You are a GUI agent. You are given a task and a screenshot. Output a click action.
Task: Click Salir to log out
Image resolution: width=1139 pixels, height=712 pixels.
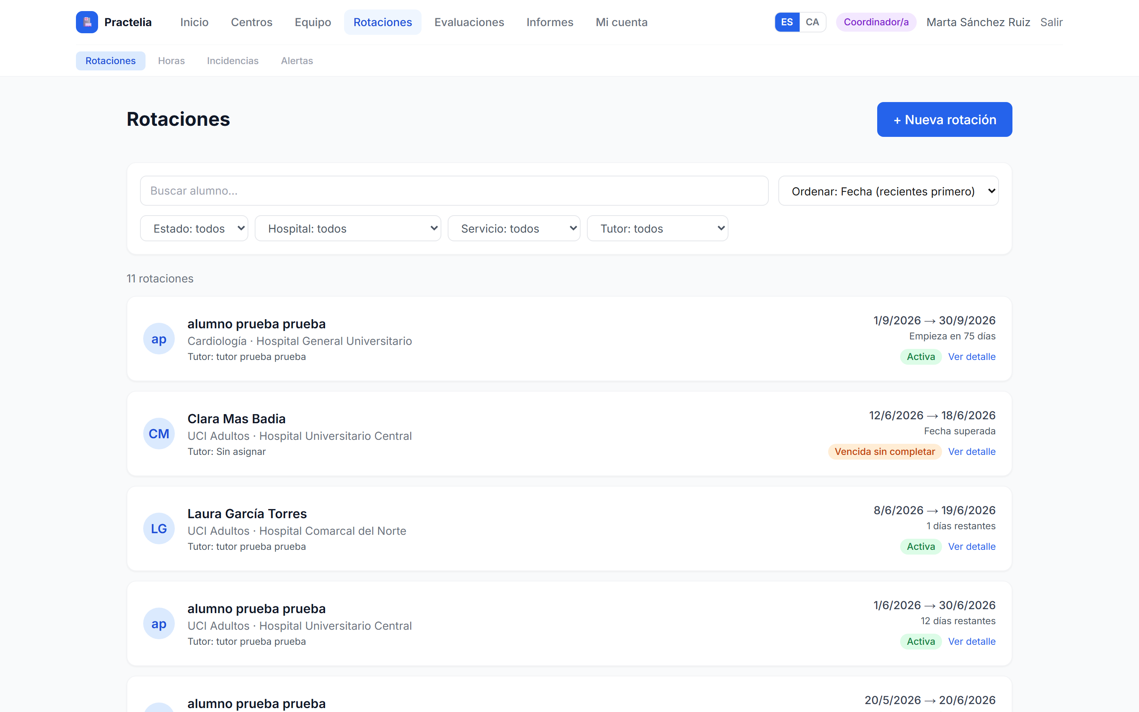[x=1052, y=22]
